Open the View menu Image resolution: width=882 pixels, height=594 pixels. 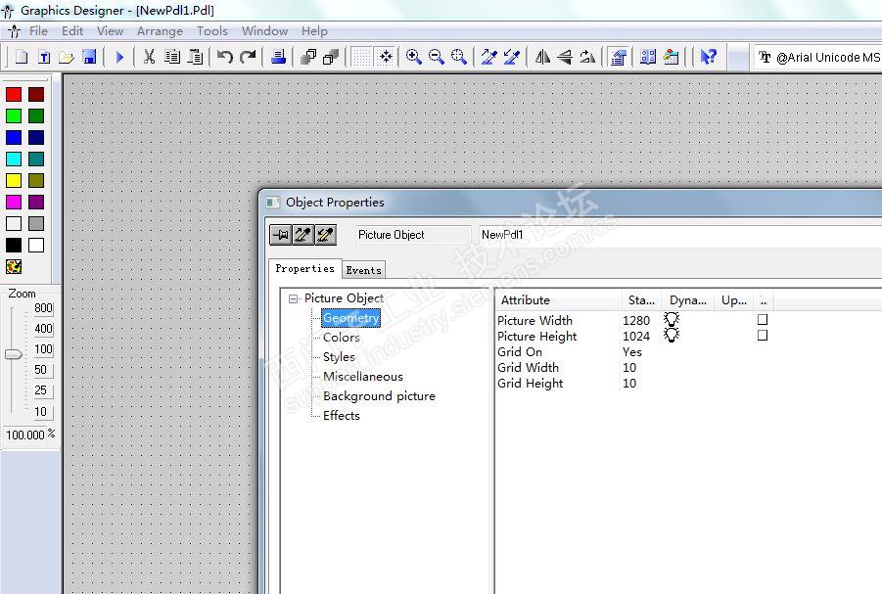point(110,31)
